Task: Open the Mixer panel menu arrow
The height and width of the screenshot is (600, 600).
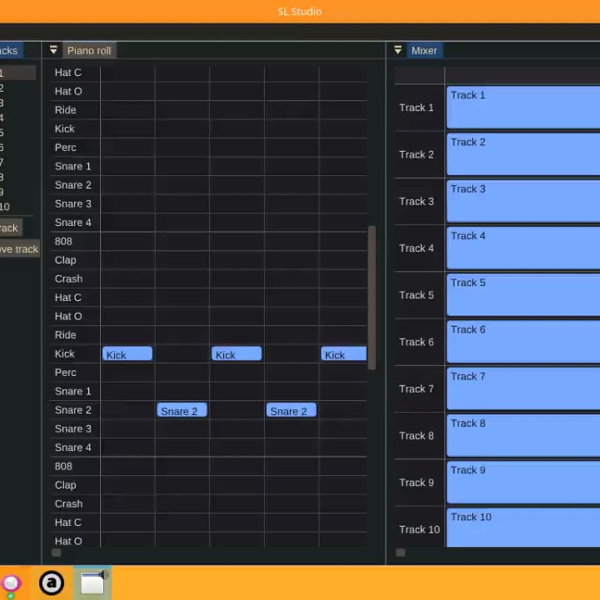Action: point(398,50)
